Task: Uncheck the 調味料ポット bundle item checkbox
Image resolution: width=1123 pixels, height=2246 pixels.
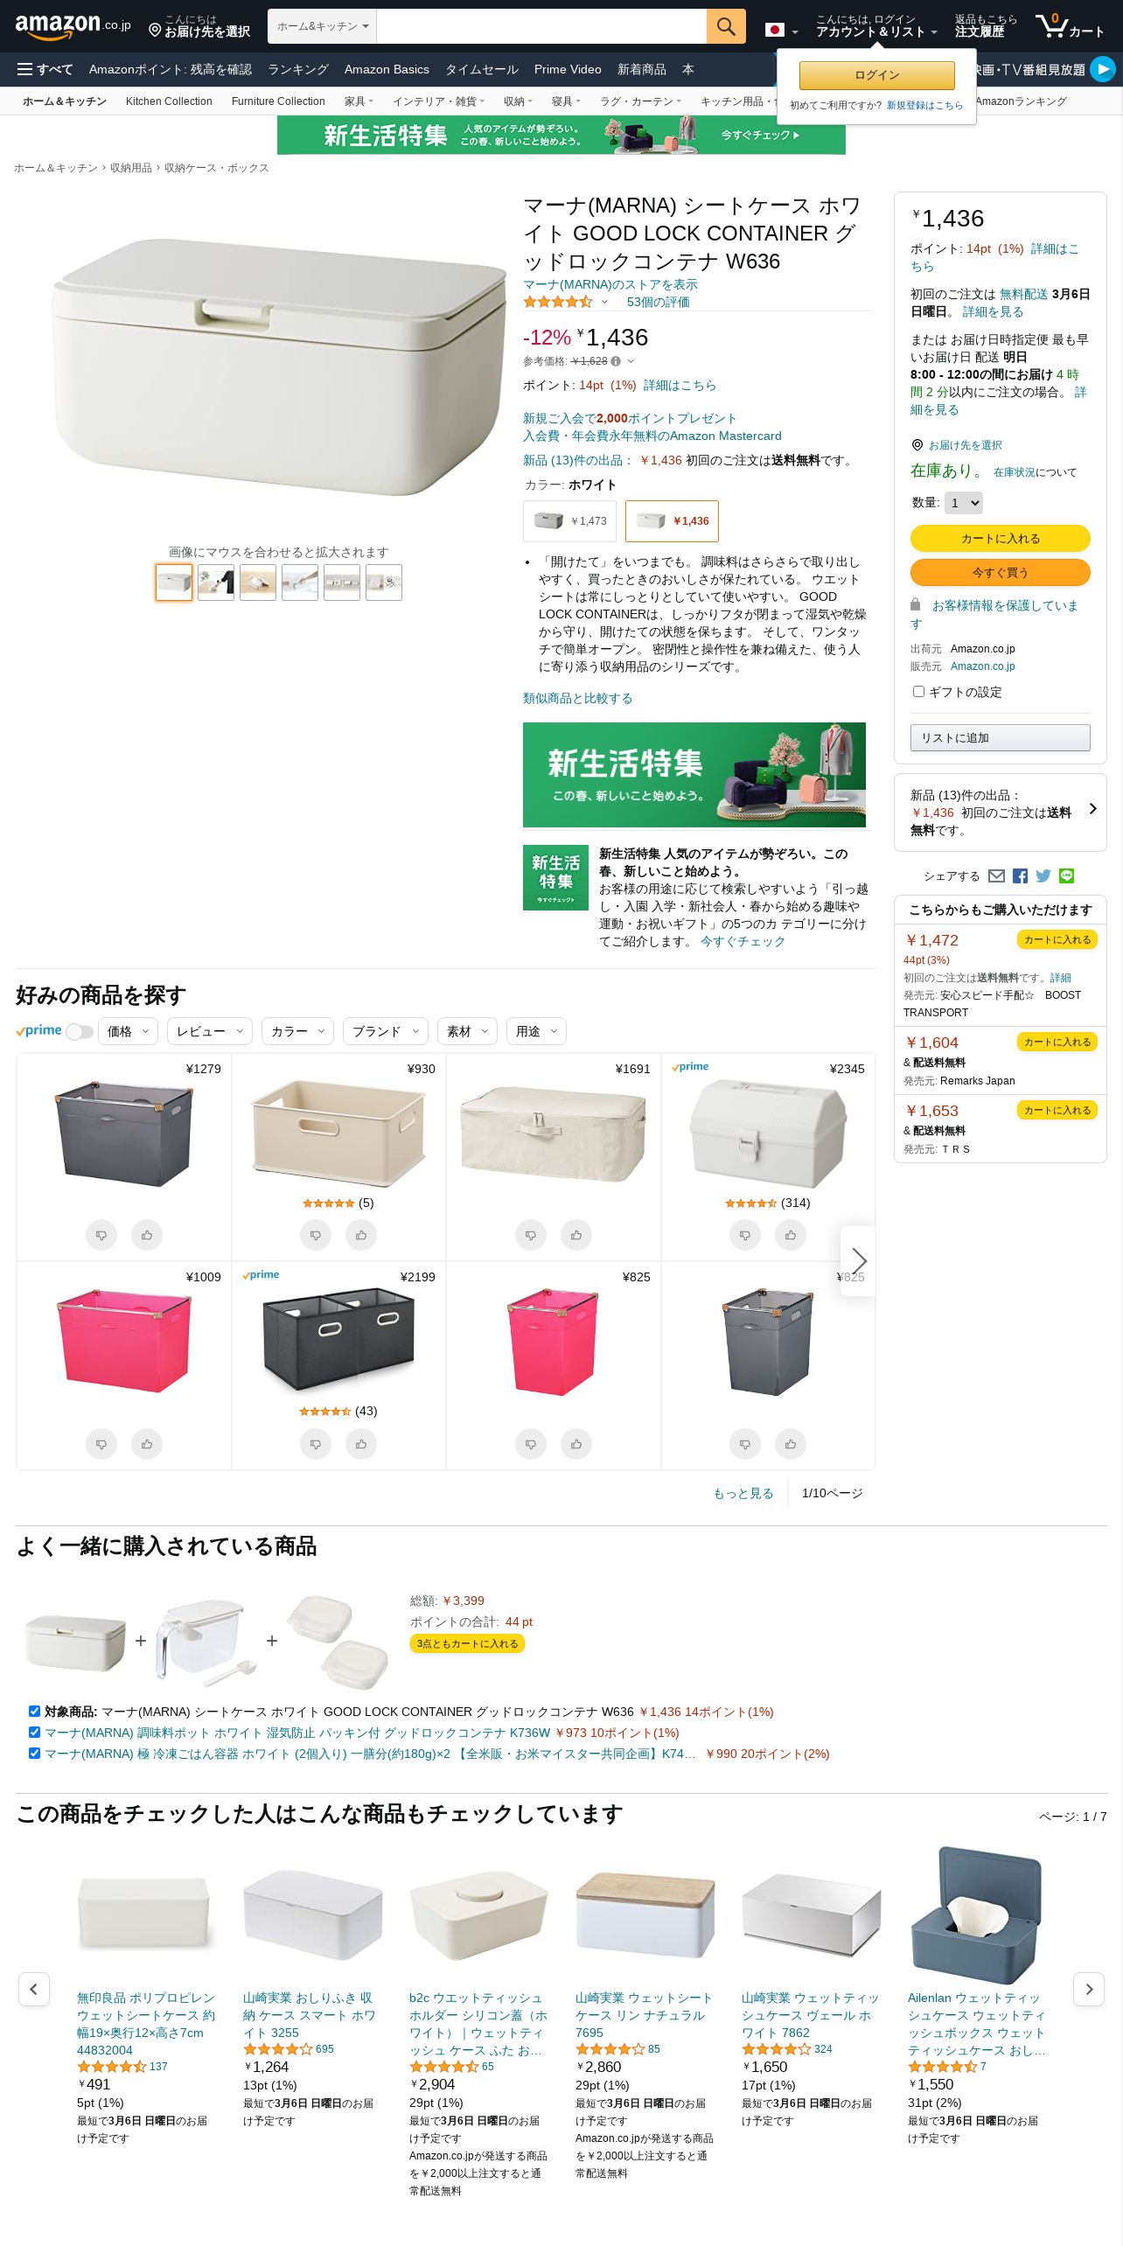Action: (34, 1732)
